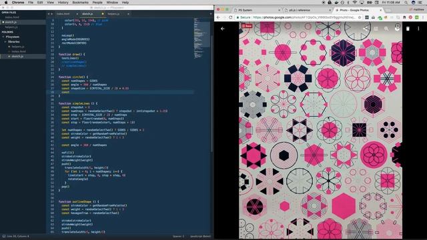The height and width of the screenshot is (240, 427).
Task: Reload the page in Chrome
Action: [x=230, y=17]
